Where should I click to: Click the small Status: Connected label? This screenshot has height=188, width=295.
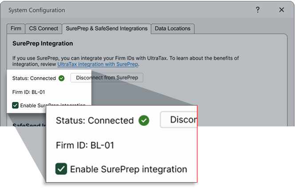[x=34, y=78]
